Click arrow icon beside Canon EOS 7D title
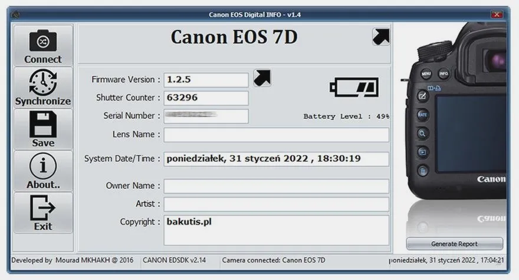 click(x=381, y=36)
